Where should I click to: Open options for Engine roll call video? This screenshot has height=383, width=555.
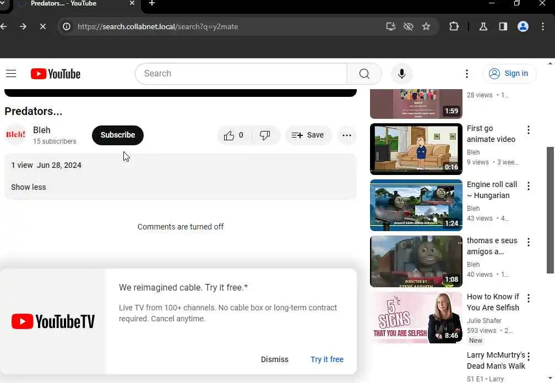[529, 186]
